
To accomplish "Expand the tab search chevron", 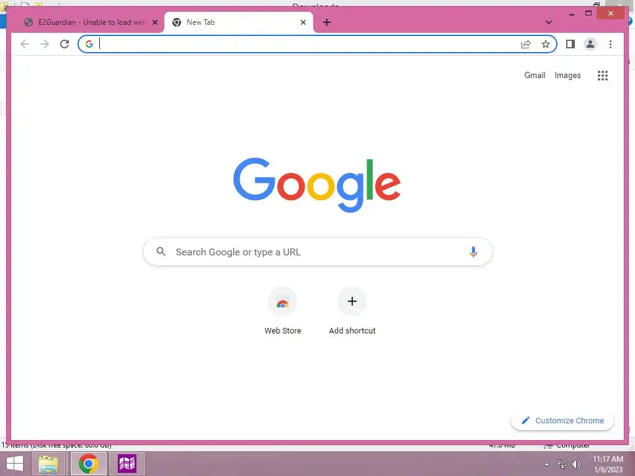I will tap(549, 22).
